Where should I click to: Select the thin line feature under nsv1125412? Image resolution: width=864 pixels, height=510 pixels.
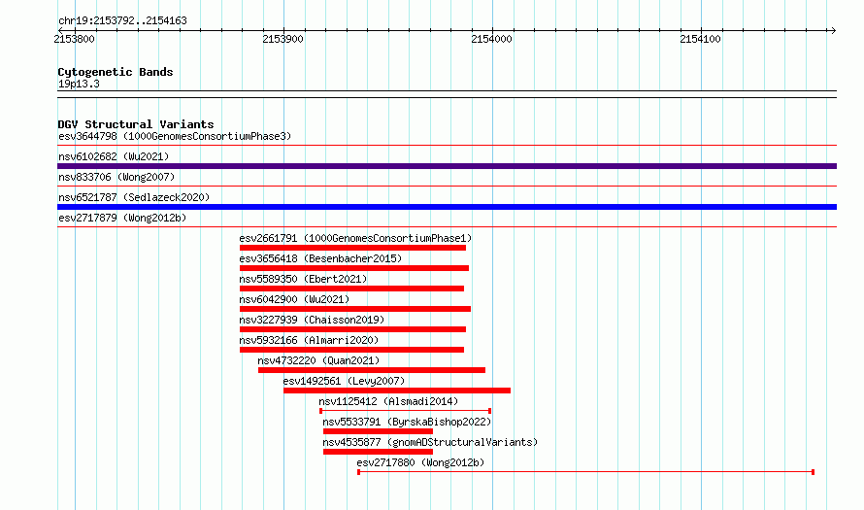(x=405, y=411)
